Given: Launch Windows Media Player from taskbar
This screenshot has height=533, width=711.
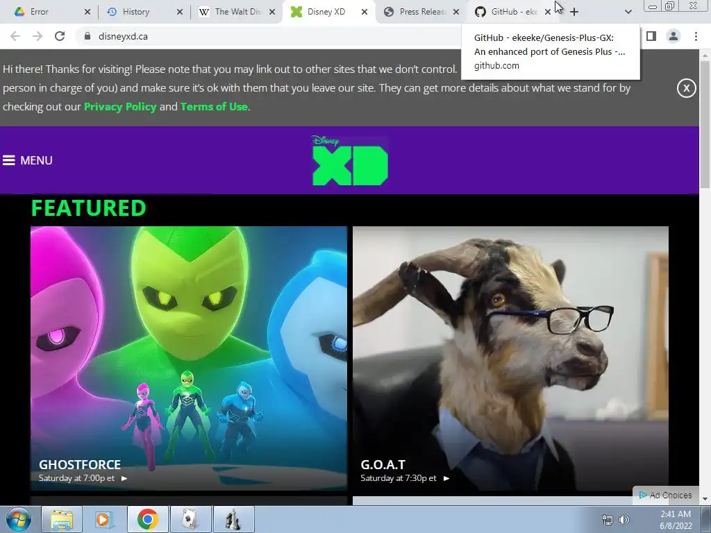Looking at the screenshot, I should pyautogui.click(x=104, y=519).
